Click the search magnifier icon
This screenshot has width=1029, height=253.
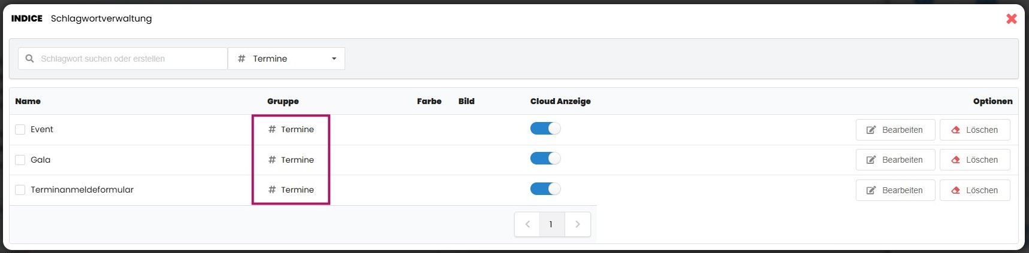(29, 59)
